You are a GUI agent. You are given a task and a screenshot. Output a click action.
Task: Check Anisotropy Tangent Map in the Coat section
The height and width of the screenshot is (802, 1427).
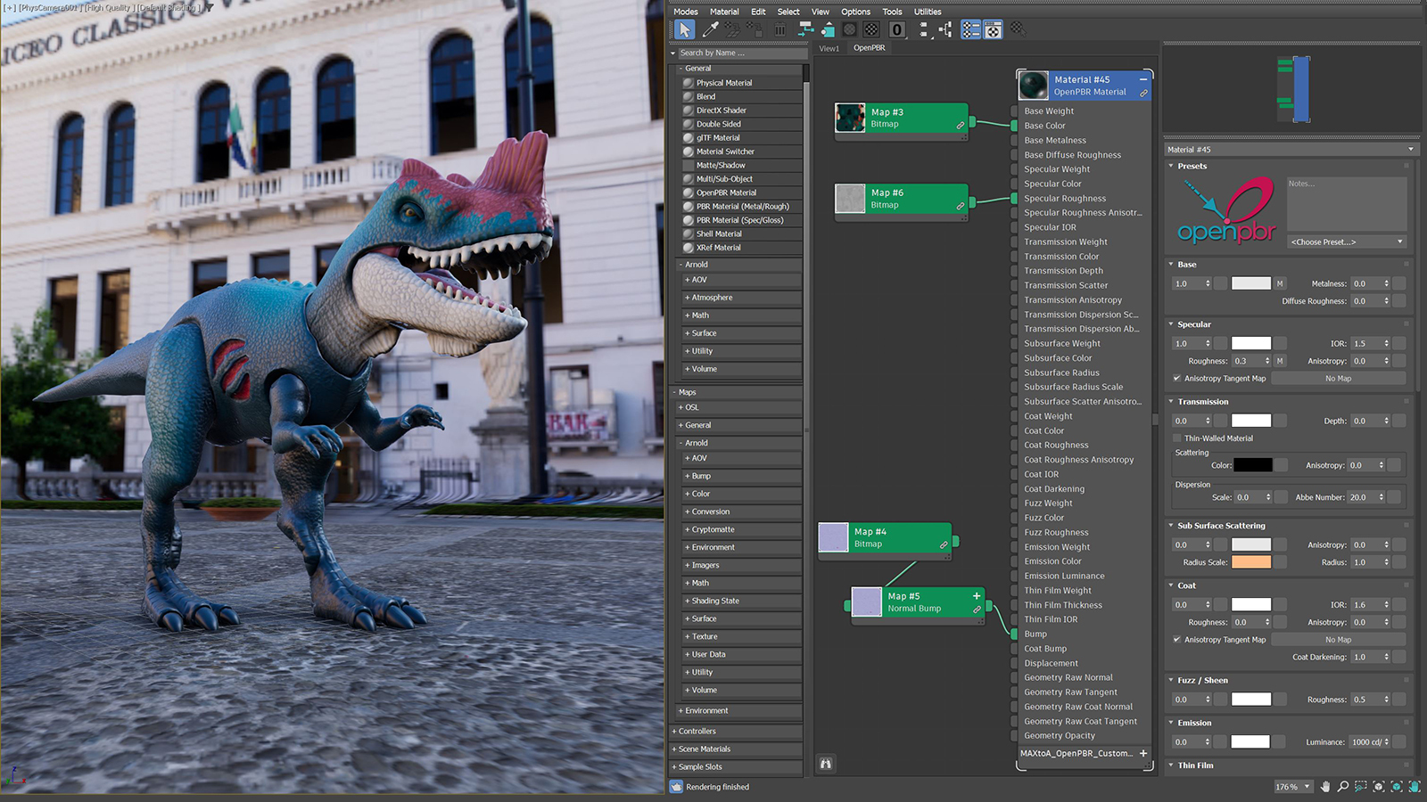[x=1178, y=639]
